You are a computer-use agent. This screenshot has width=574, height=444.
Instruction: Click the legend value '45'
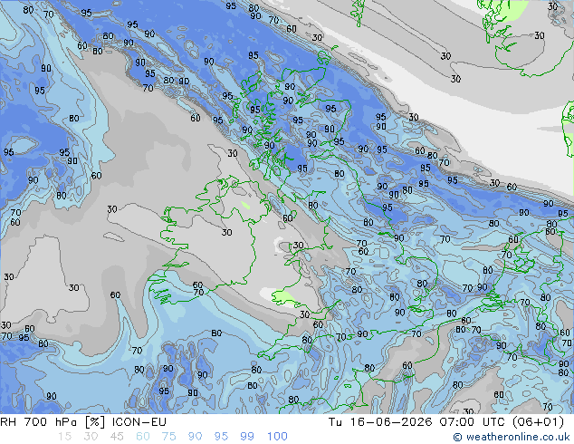click(x=117, y=437)
